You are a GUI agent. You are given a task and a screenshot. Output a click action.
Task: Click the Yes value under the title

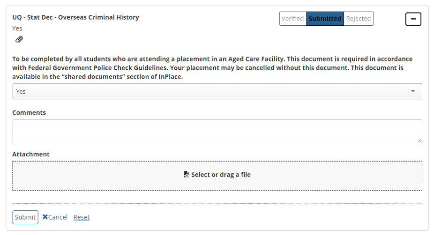17,29
